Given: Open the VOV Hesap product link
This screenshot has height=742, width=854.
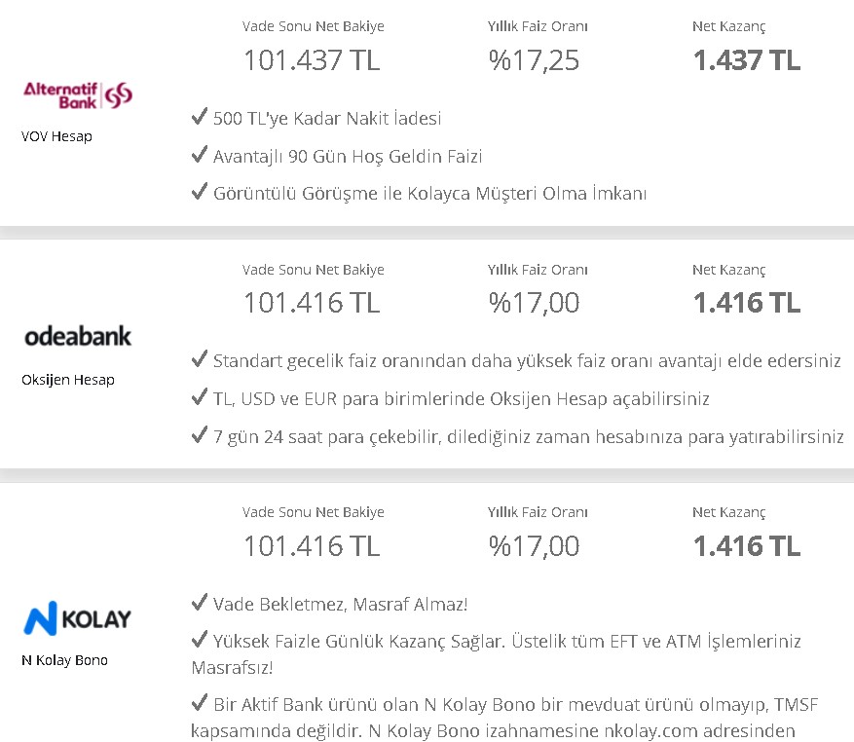Looking at the screenshot, I should click(x=56, y=136).
